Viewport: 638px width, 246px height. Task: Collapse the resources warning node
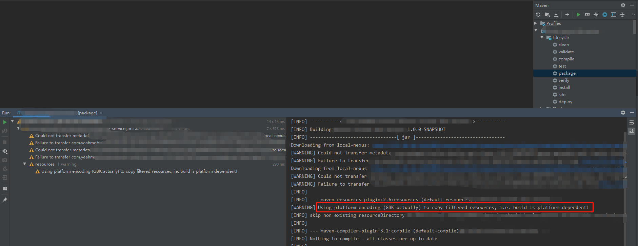(x=25, y=164)
